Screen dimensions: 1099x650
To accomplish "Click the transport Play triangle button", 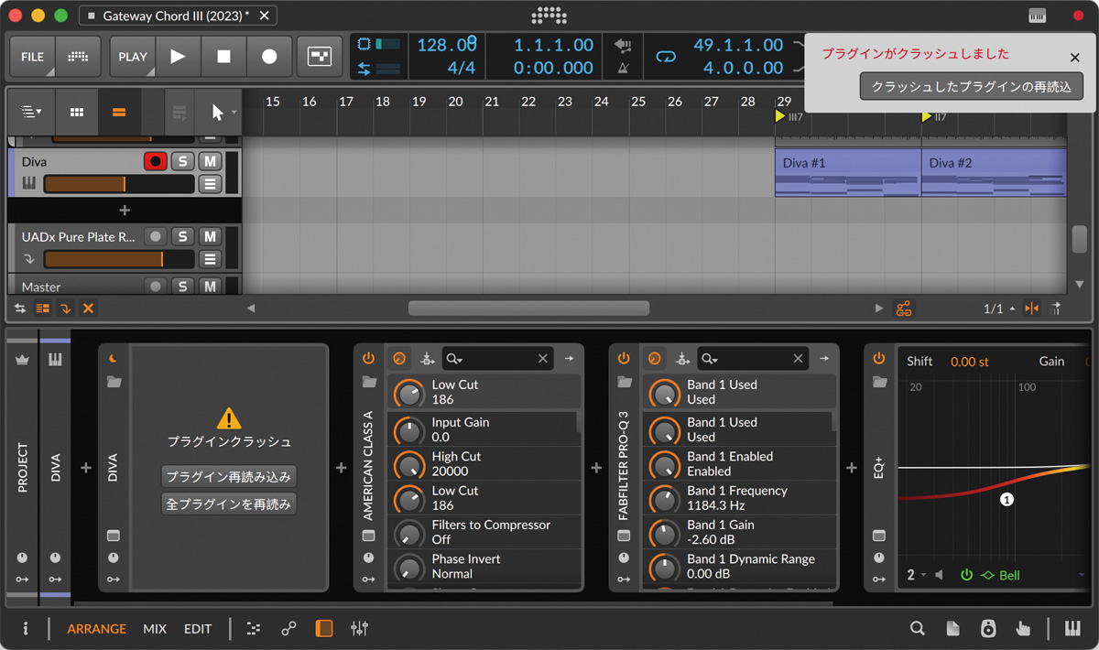I will tap(178, 56).
